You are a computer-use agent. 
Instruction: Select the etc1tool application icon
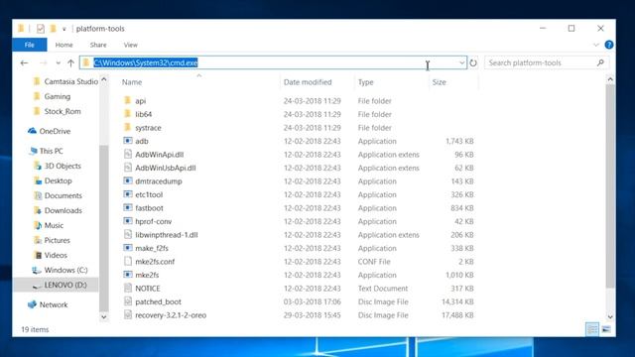[x=128, y=194]
